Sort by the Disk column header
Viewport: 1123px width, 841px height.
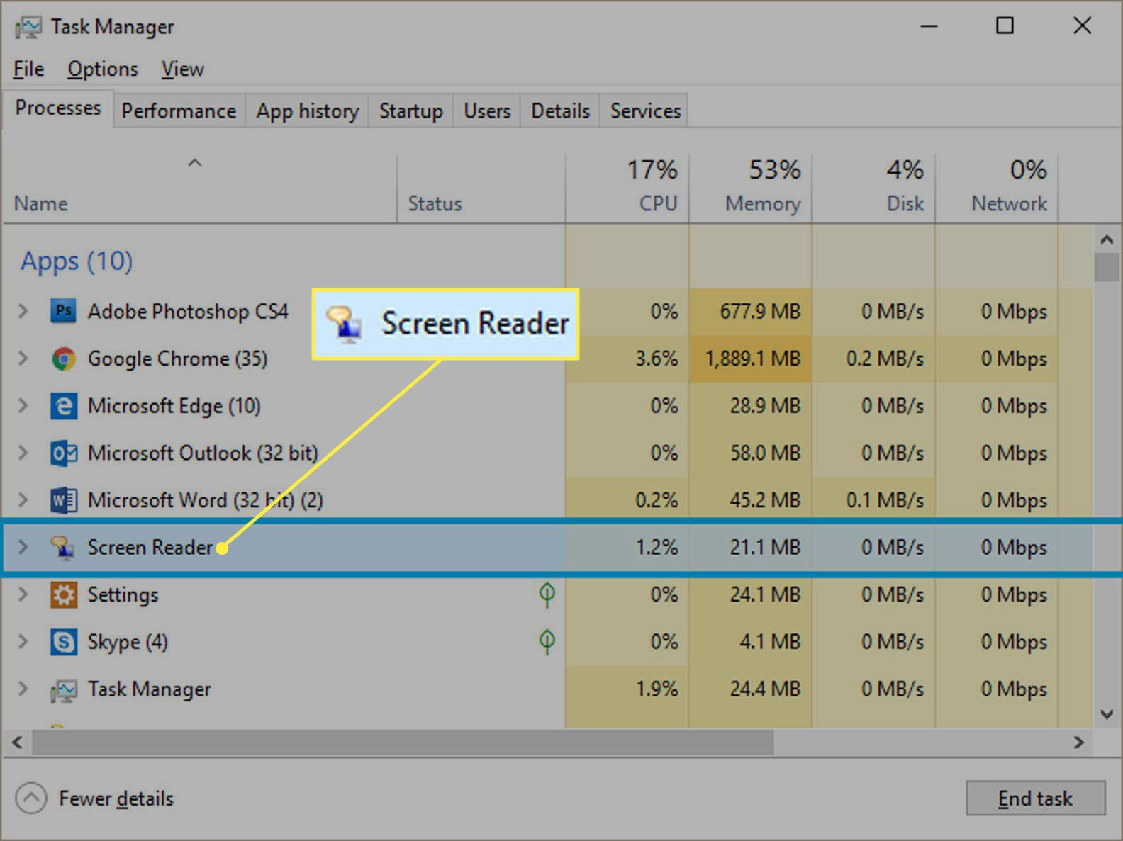tap(873, 188)
